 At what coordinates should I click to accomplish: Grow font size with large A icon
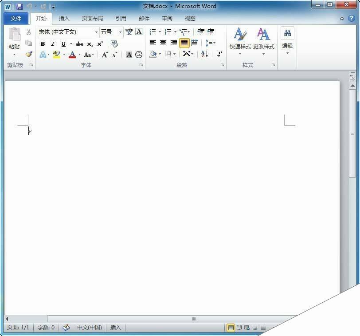105,55
